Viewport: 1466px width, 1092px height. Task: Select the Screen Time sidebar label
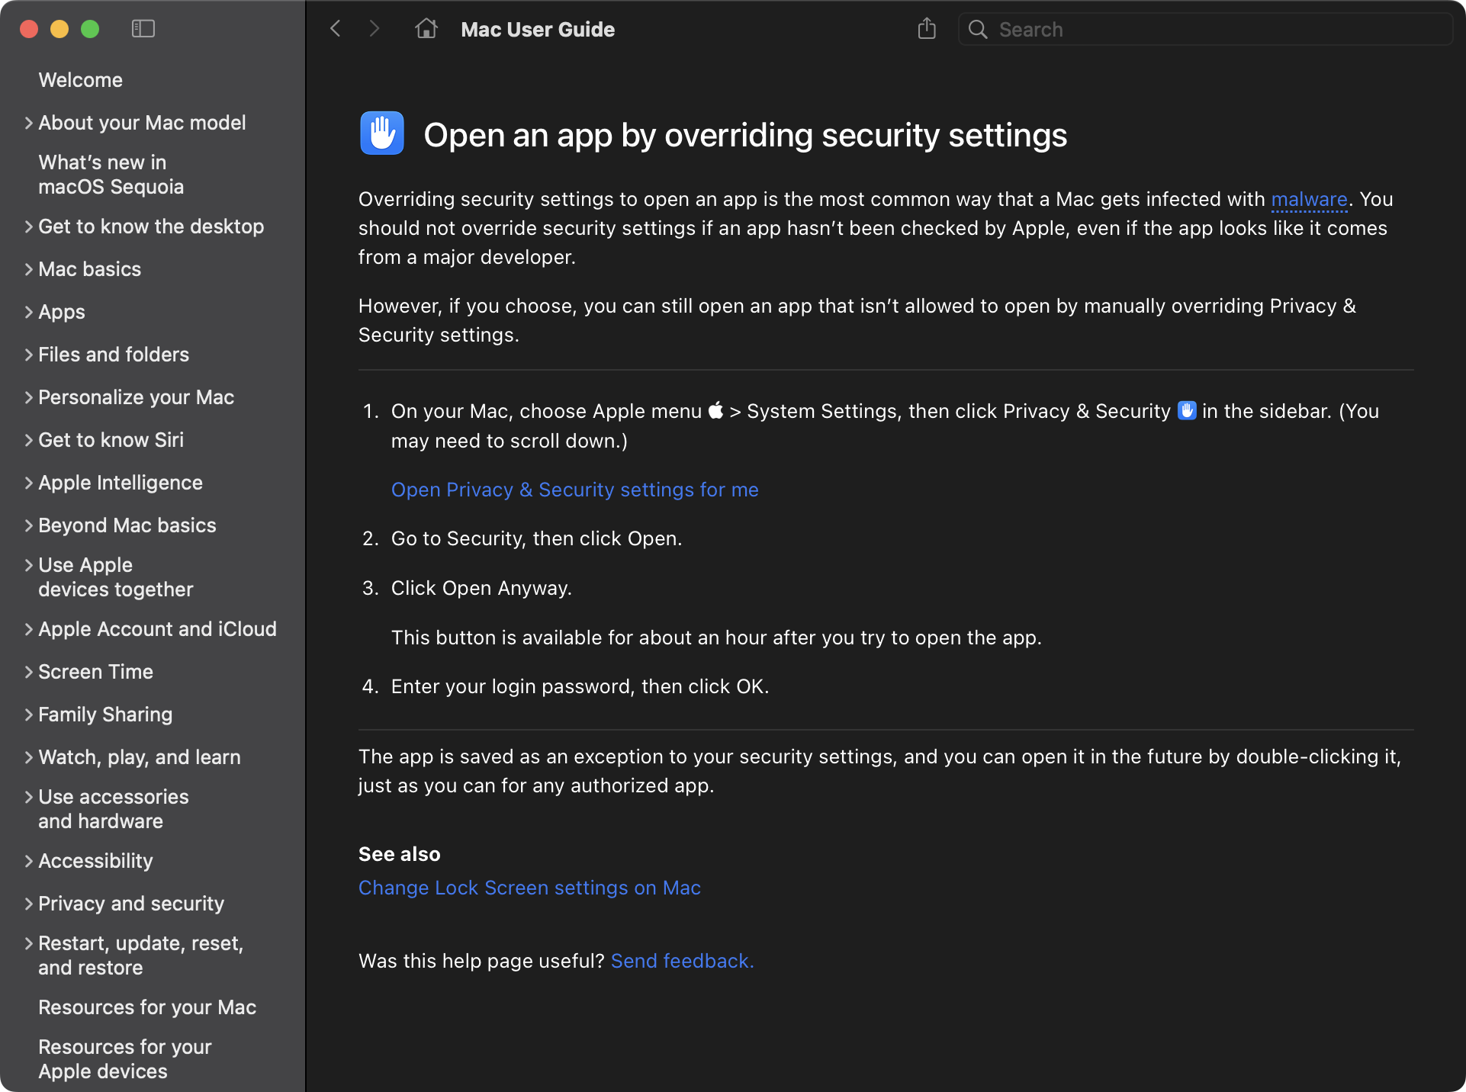pos(95,672)
